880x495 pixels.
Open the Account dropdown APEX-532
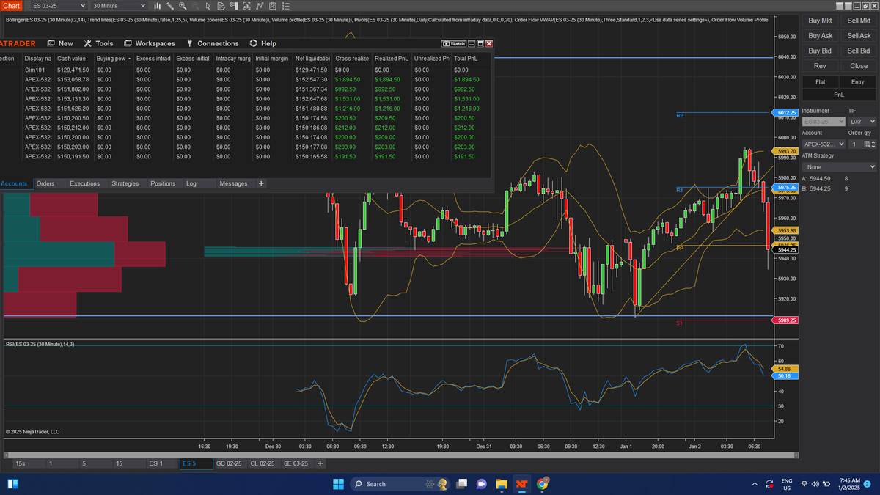point(823,144)
